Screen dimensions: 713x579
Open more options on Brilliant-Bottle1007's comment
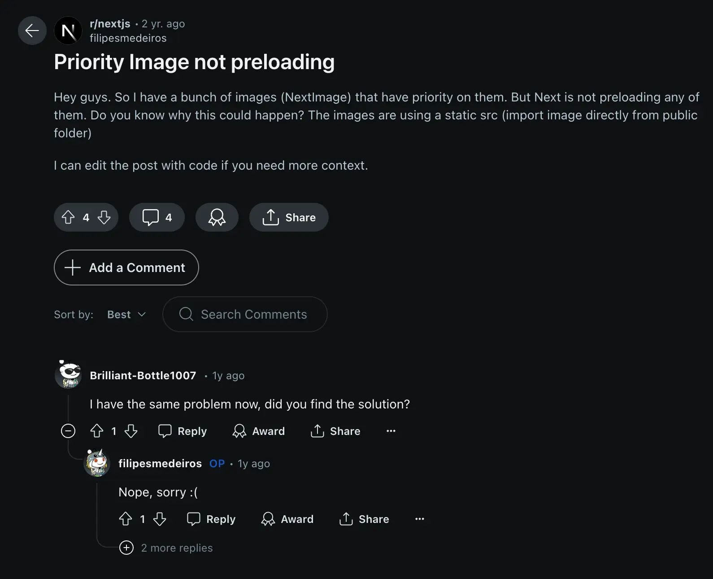tap(391, 431)
